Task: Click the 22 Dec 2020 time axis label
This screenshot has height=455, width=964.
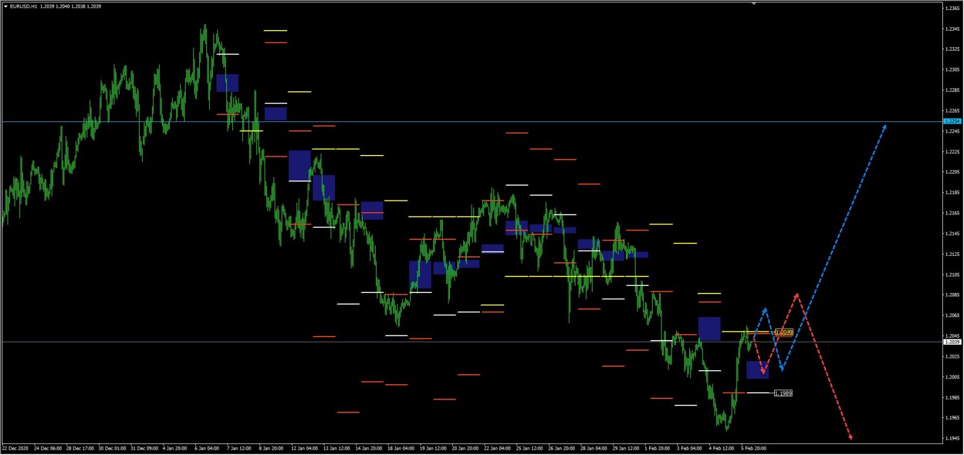Action: point(15,449)
